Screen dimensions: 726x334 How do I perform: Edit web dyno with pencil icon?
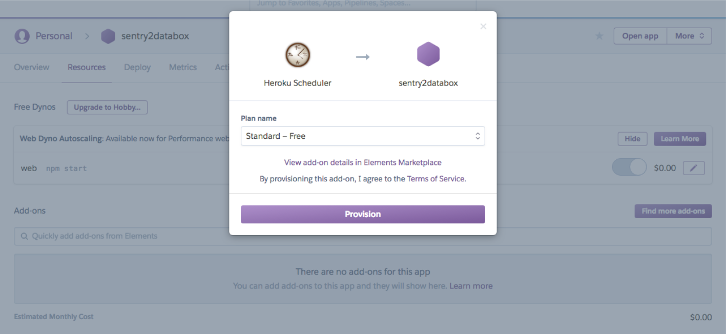[x=694, y=168]
